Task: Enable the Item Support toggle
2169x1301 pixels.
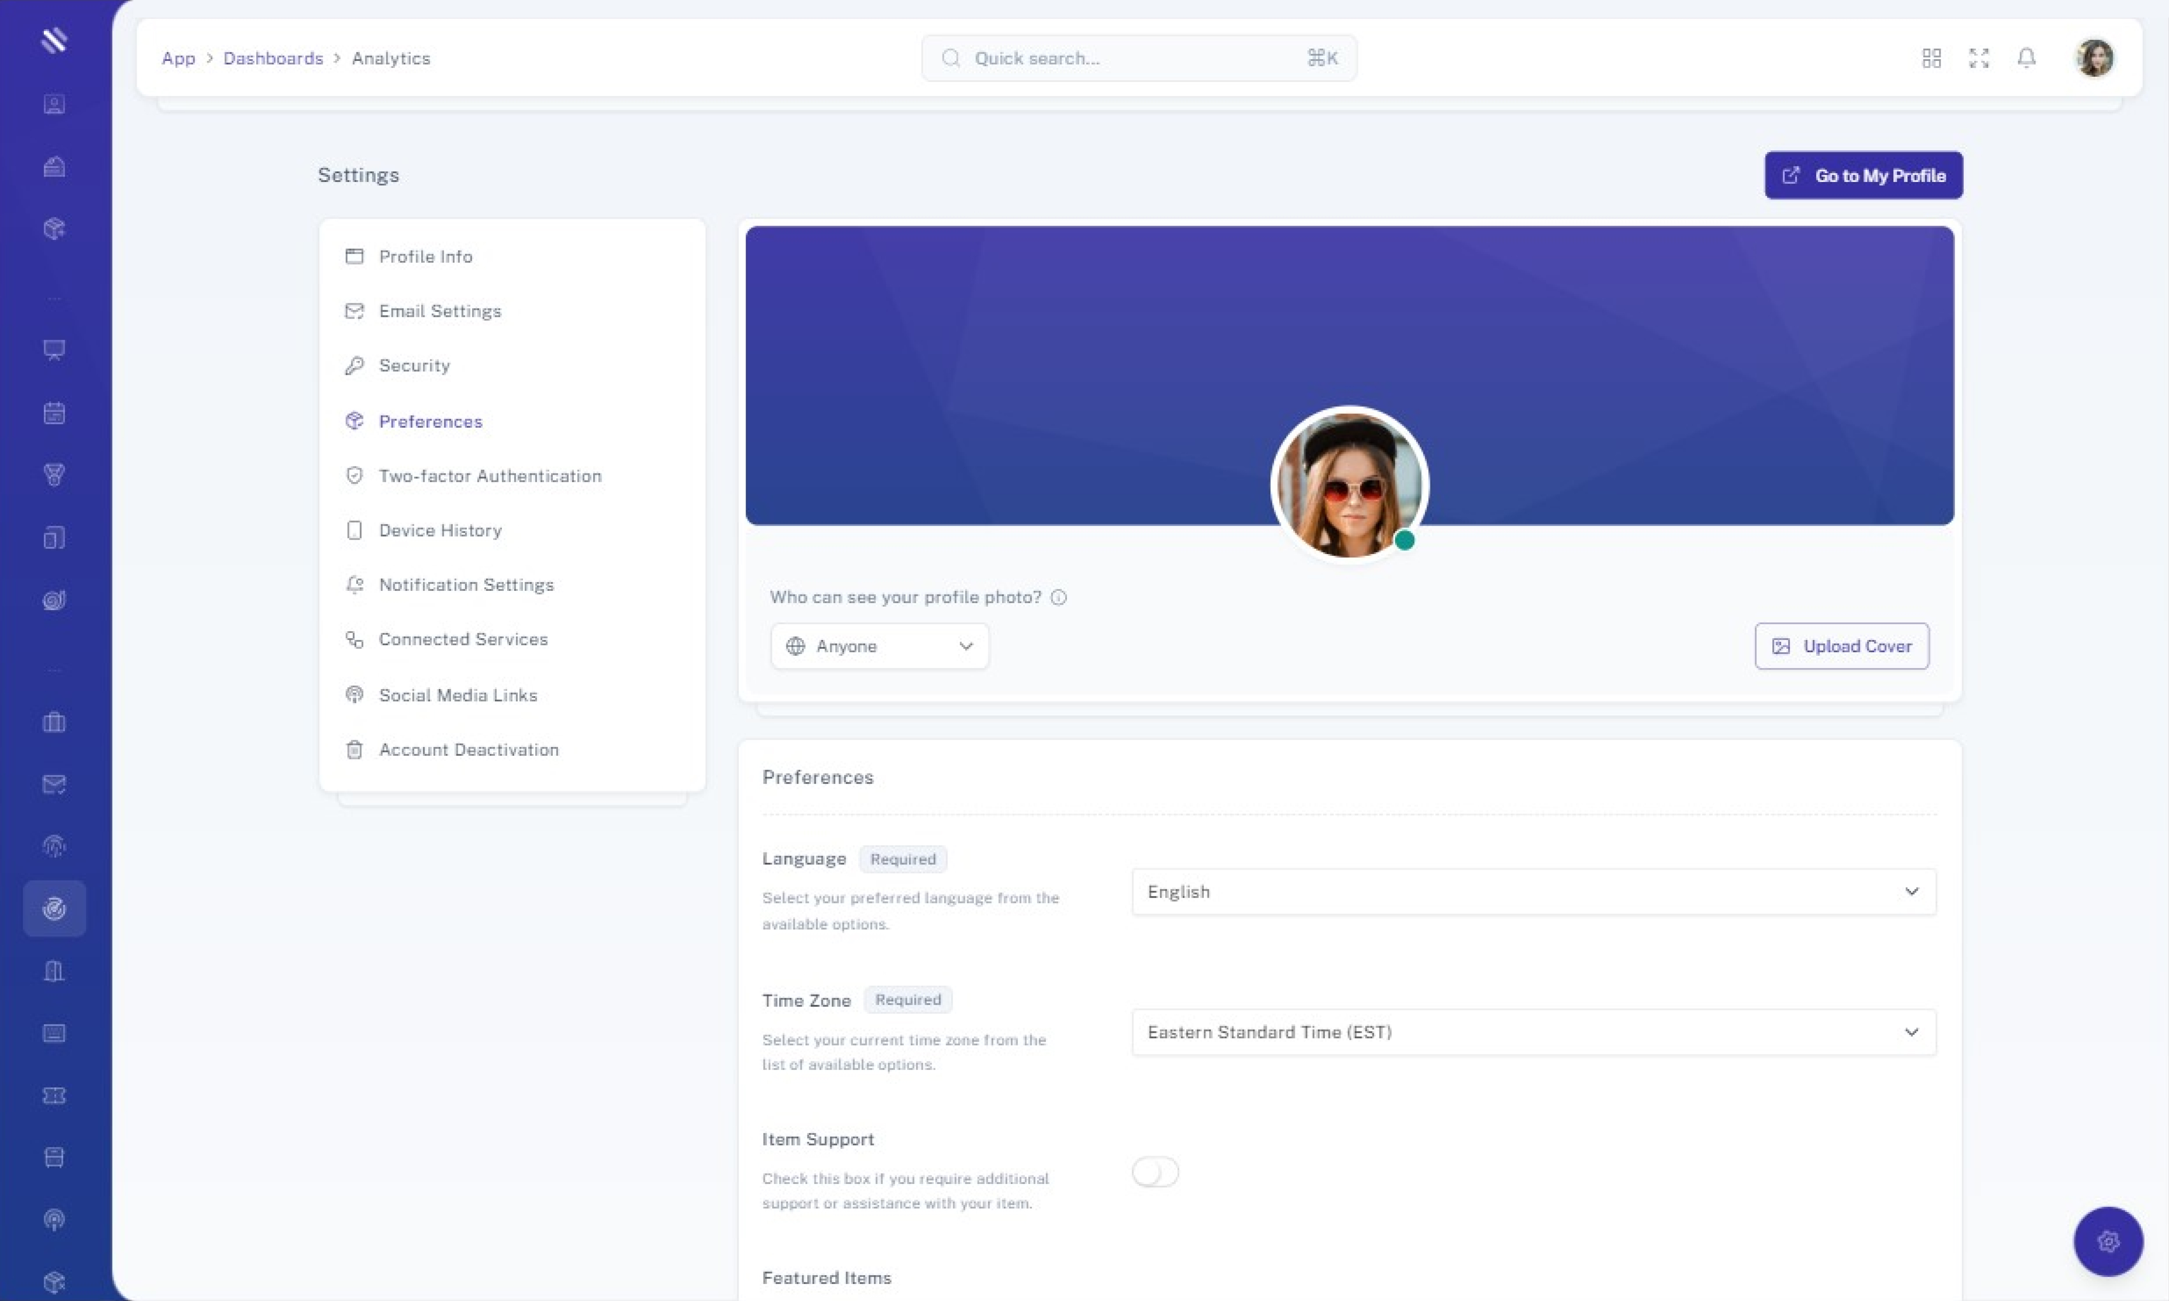Action: click(x=1155, y=1172)
